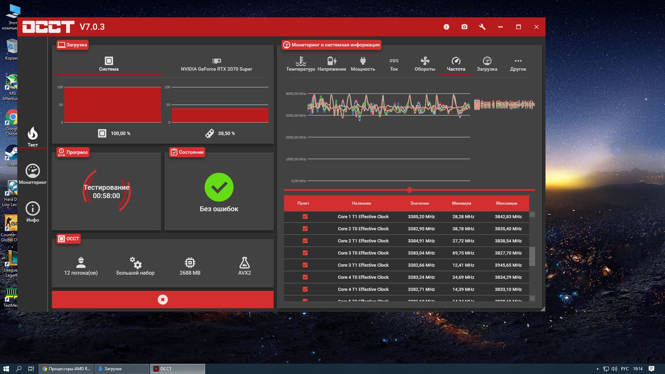Switch to the Температура monitoring tab
Viewport: 665px width, 374px height.
tap(301, 64)
